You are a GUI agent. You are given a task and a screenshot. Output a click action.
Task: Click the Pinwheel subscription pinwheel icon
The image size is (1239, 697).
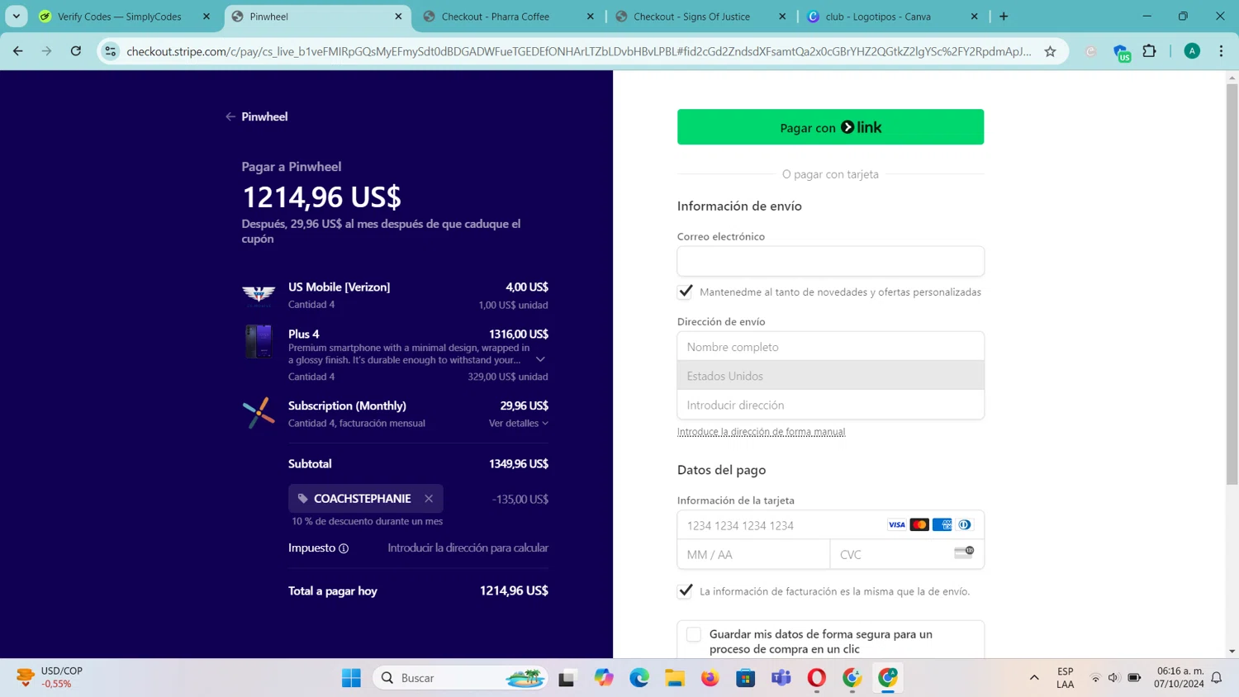pyautogui.click(x=259, y=413)
